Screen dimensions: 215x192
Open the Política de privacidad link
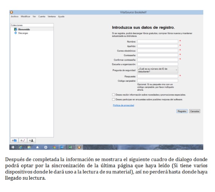point(123,105)
